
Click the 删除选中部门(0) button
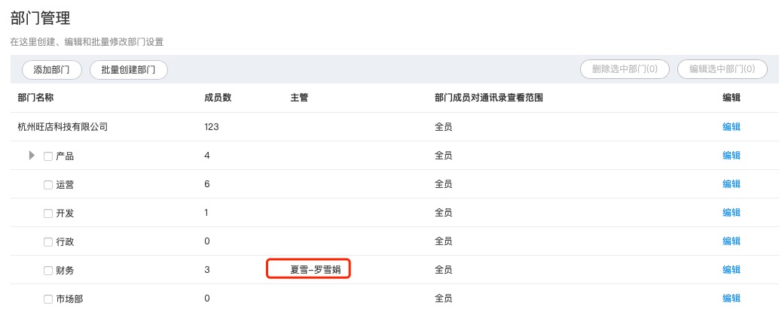point(625,69)
